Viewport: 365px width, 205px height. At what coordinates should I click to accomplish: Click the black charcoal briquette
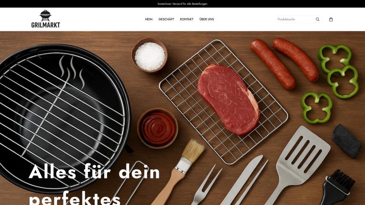(x=346, y=141)
